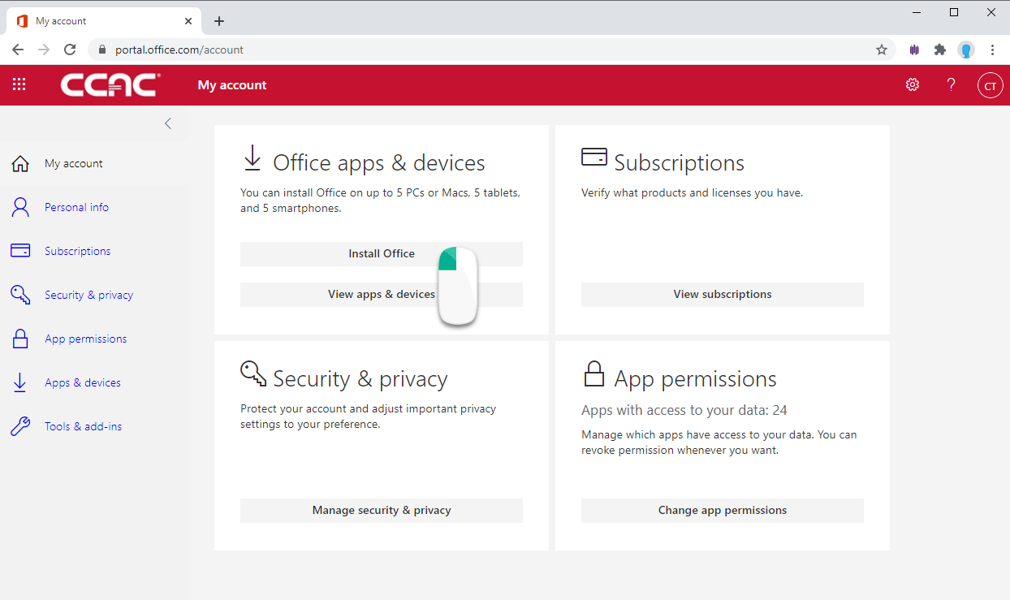Open Subscriptions via its card icon

pos(593,158)
